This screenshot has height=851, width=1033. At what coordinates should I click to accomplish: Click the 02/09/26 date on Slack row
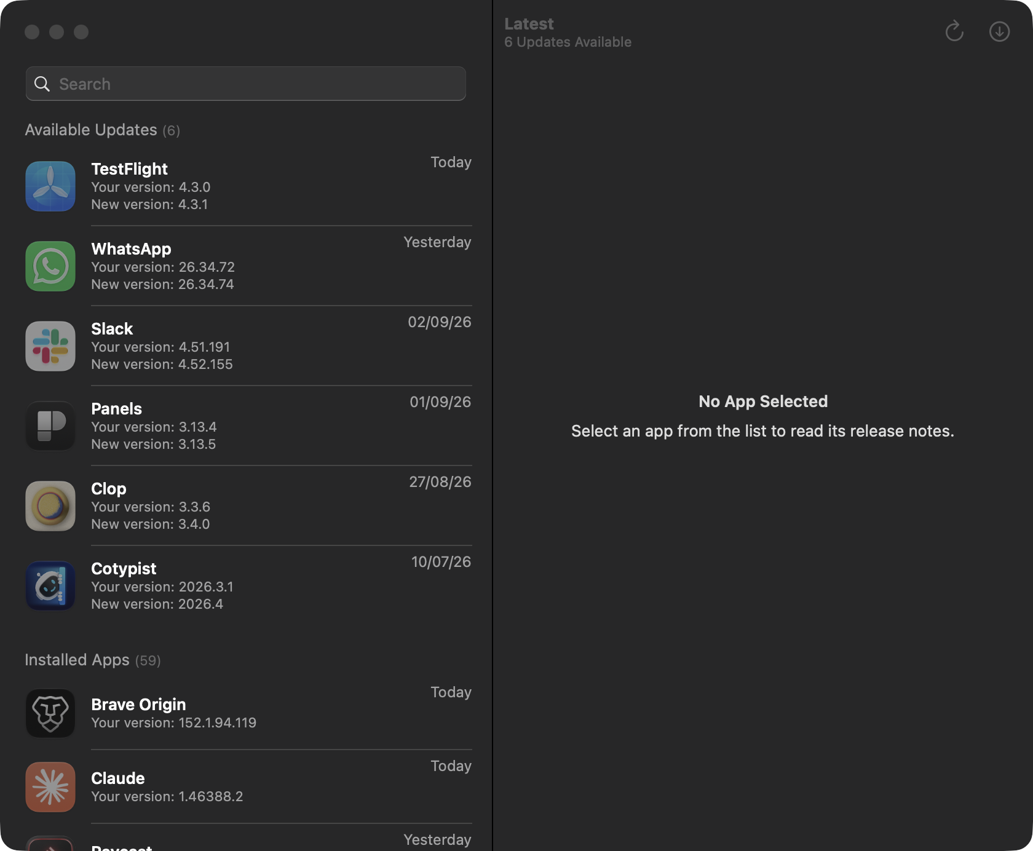click(x=440, y=322)
